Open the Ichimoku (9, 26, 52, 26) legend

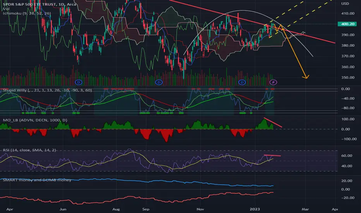tap(27, 13)
